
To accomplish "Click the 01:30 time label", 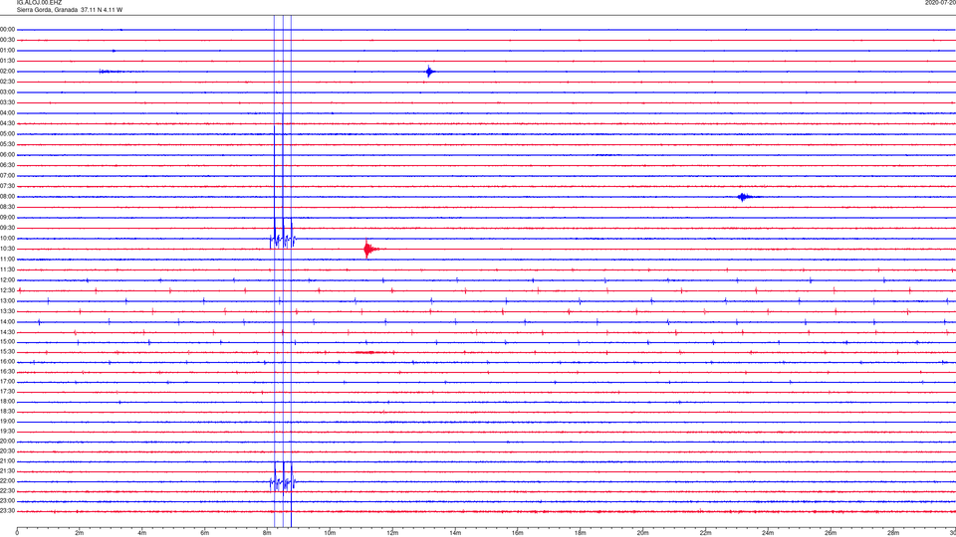I will (x=8, y=61).
